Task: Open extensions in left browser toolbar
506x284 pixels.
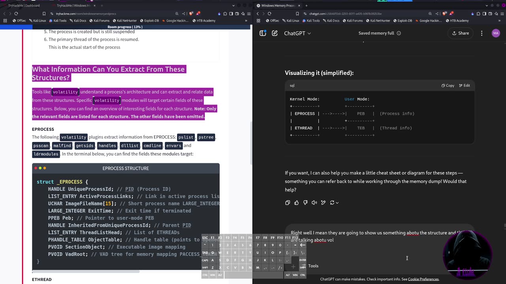Action: pos(225,13)
